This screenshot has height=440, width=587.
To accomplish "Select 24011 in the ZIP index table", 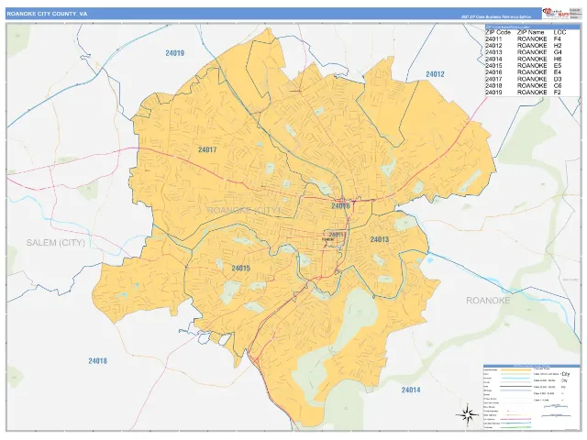I will [493, 38].
